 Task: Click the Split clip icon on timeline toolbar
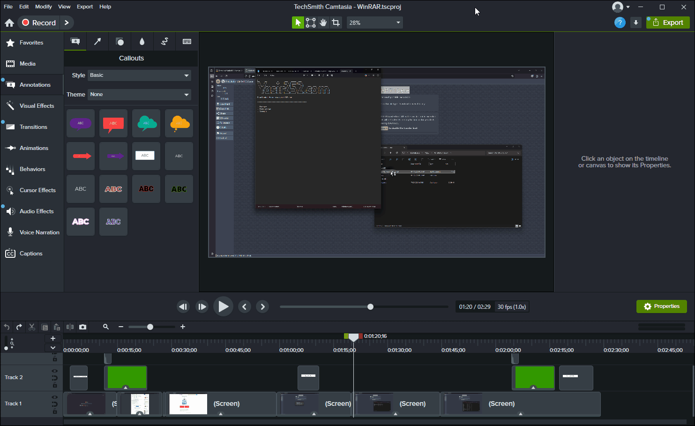(x=70, y=327)
